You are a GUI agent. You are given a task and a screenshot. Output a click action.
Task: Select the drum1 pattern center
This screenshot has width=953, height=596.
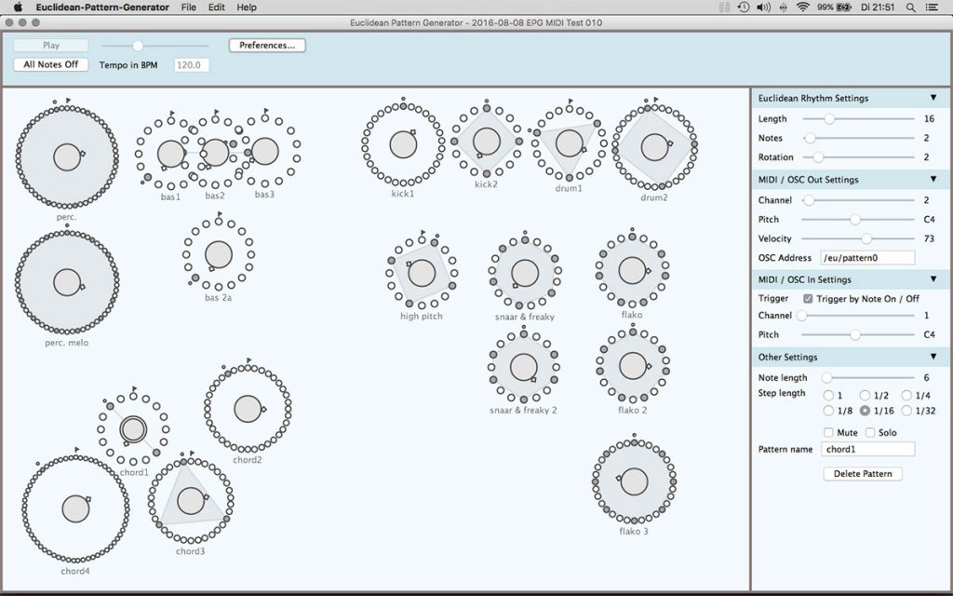(569, 142)
